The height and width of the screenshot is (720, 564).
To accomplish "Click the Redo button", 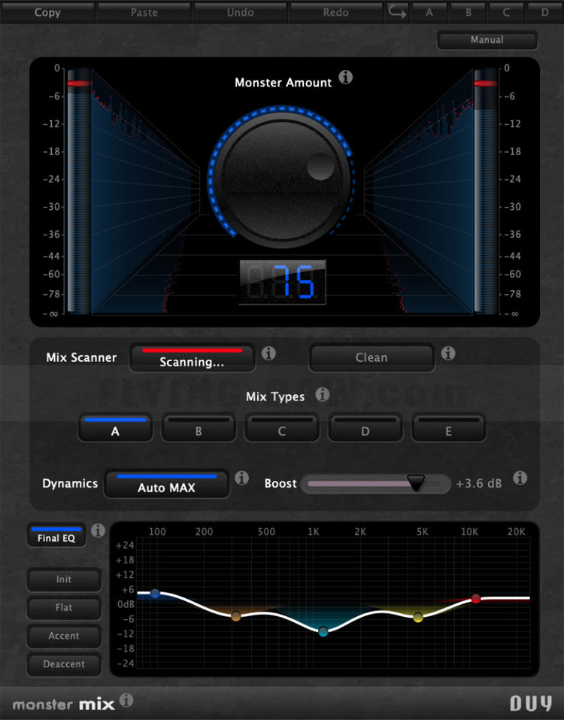I will tap(336, 12).
